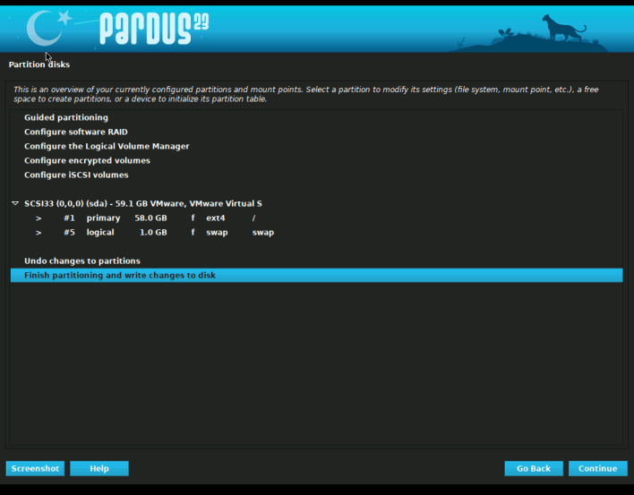Click the / mount point text
The image size is (634, 495).
(x=254, y=218)
